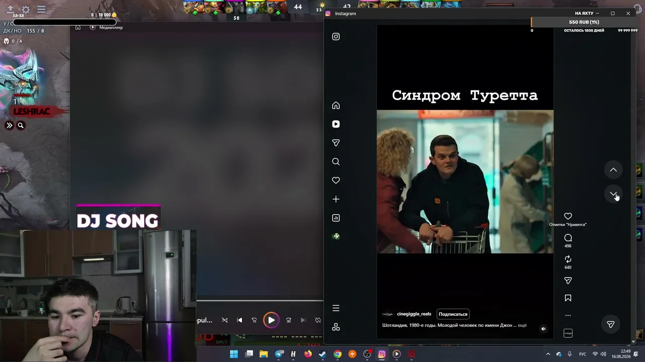Open the Reels section in Instagram sidebar
The height and width of the screenshot is (362, 645).
(336, 124)
